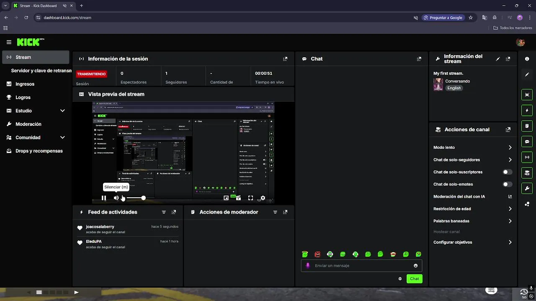The image size is (536, 301).
Task: Toggle theater mode on the stream preview
Action: [238, 198]
